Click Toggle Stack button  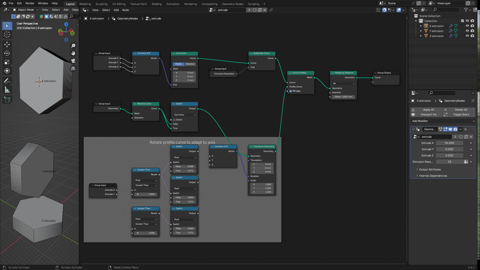click(x=459, y=114)
